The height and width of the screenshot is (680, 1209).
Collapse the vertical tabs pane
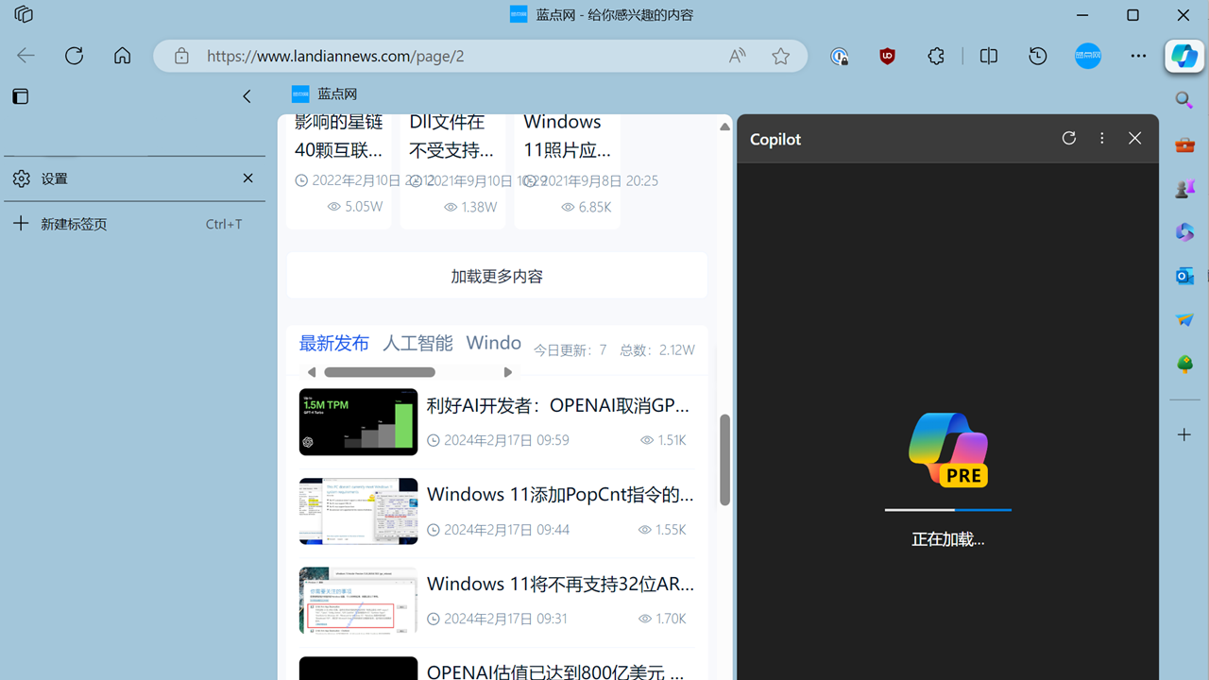247,96
